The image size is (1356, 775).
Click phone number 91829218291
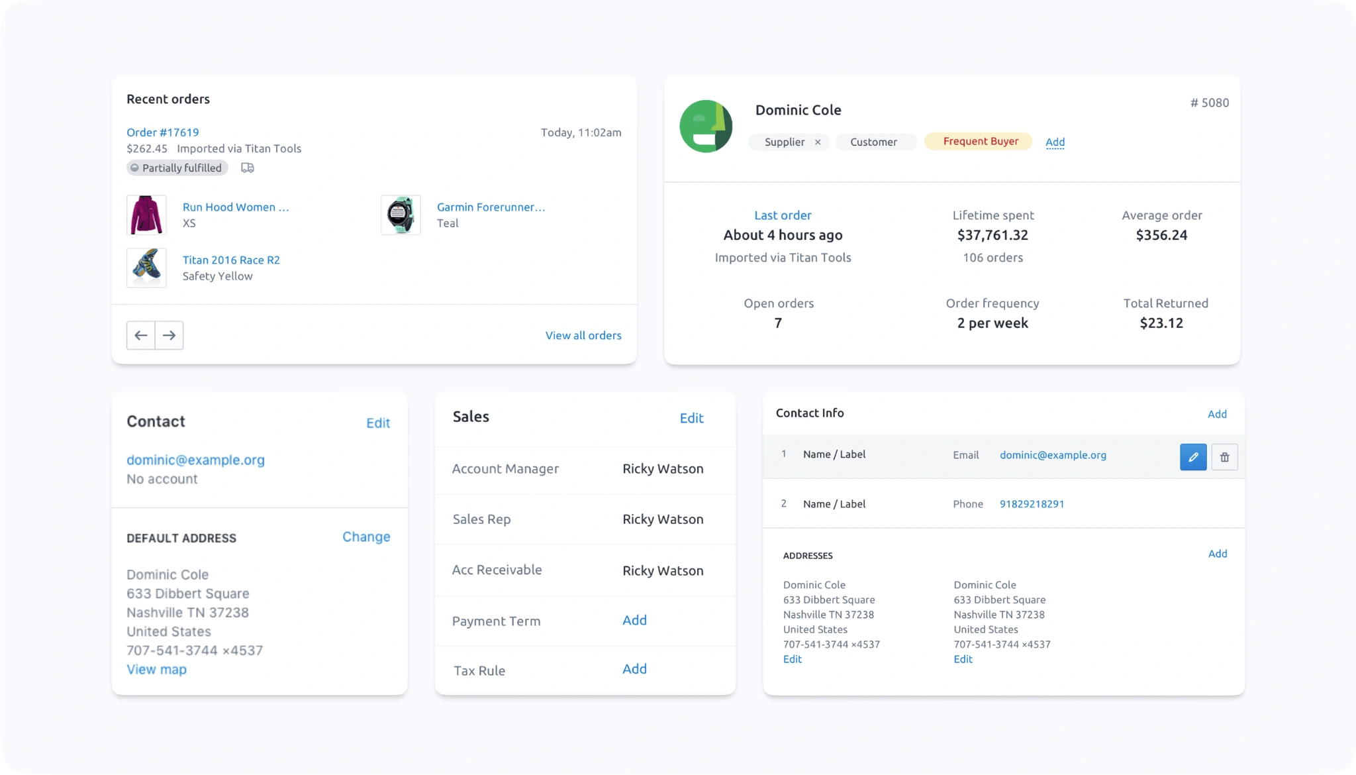tap(1032, 504)
